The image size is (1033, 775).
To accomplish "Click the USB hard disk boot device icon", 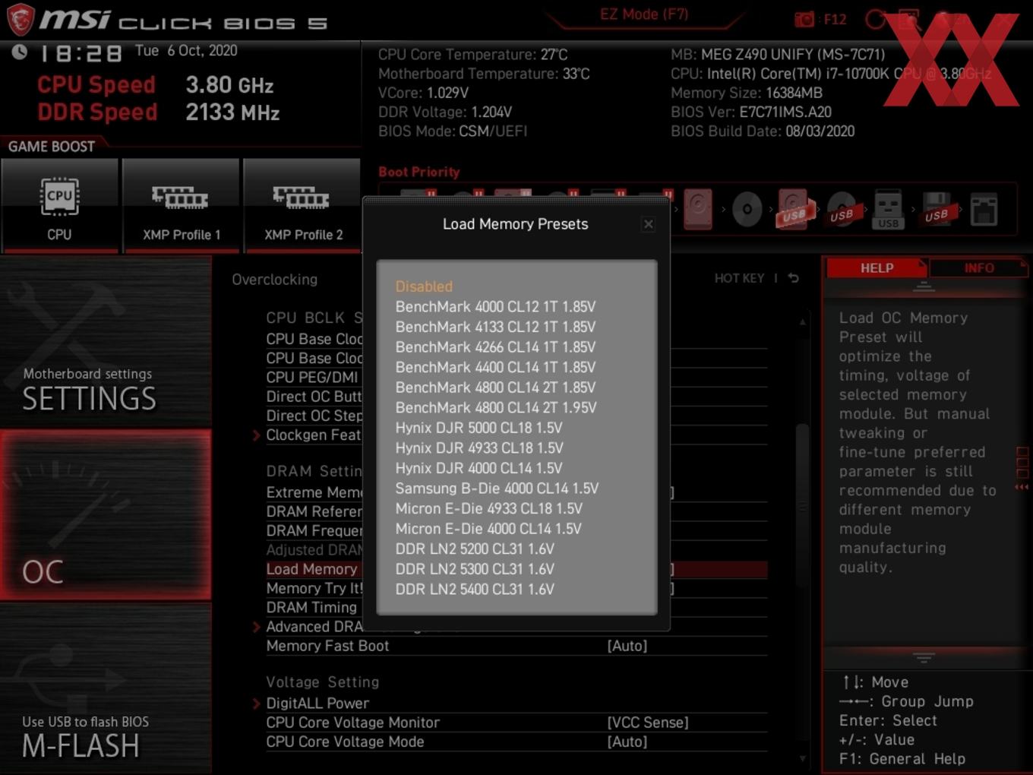I will pyautogui.click(x=794, y=209).
